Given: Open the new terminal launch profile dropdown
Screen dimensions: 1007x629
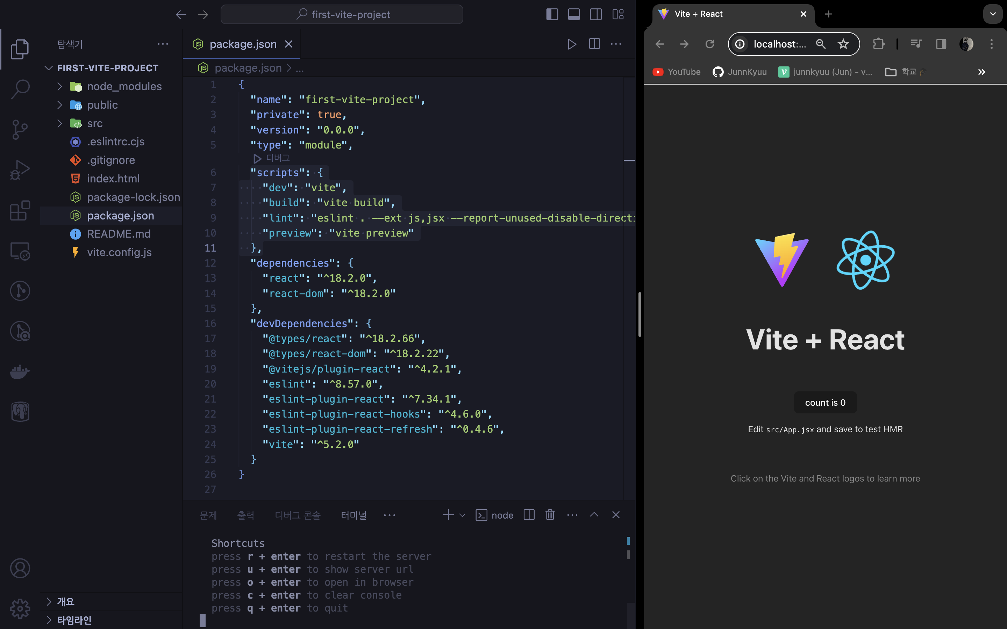Looking at the screenshot, I should click(x=462, y=515).
